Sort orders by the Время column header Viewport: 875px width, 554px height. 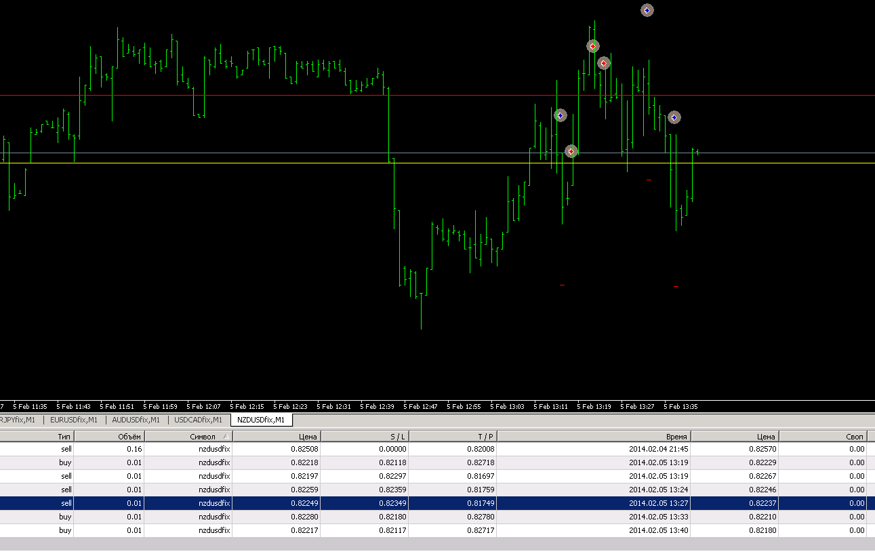pyautogui.click(x=594, y=437)
